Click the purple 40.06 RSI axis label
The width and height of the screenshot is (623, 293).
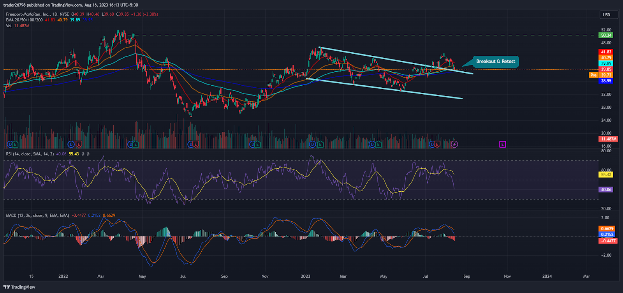click(x=606, y=189)
